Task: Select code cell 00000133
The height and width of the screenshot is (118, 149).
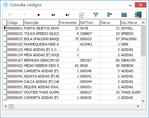Action: coord(15,50)
